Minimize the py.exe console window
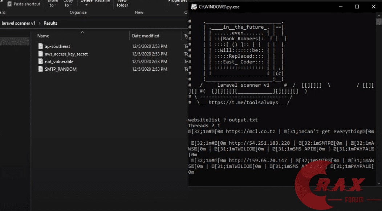 point(341,7)
